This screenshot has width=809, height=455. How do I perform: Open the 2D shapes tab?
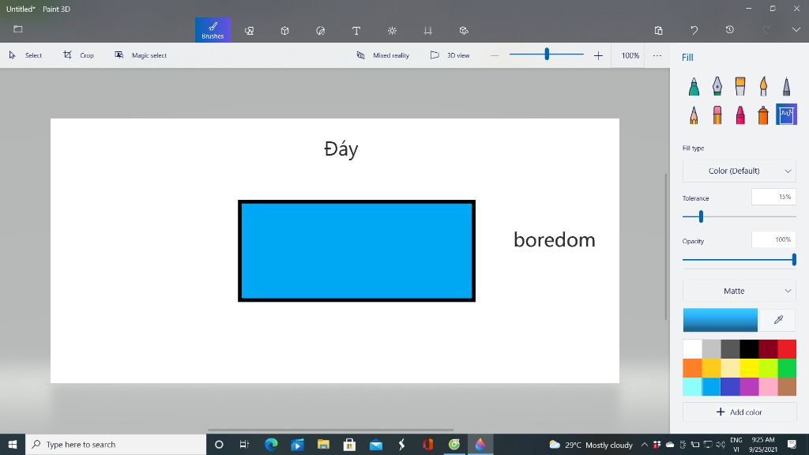[x=249, y=31]
